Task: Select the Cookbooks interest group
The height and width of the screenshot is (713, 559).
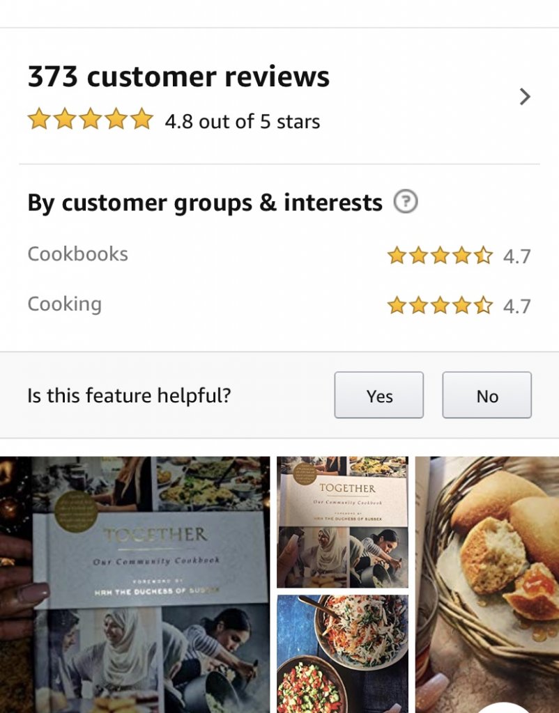Action: 77,254
